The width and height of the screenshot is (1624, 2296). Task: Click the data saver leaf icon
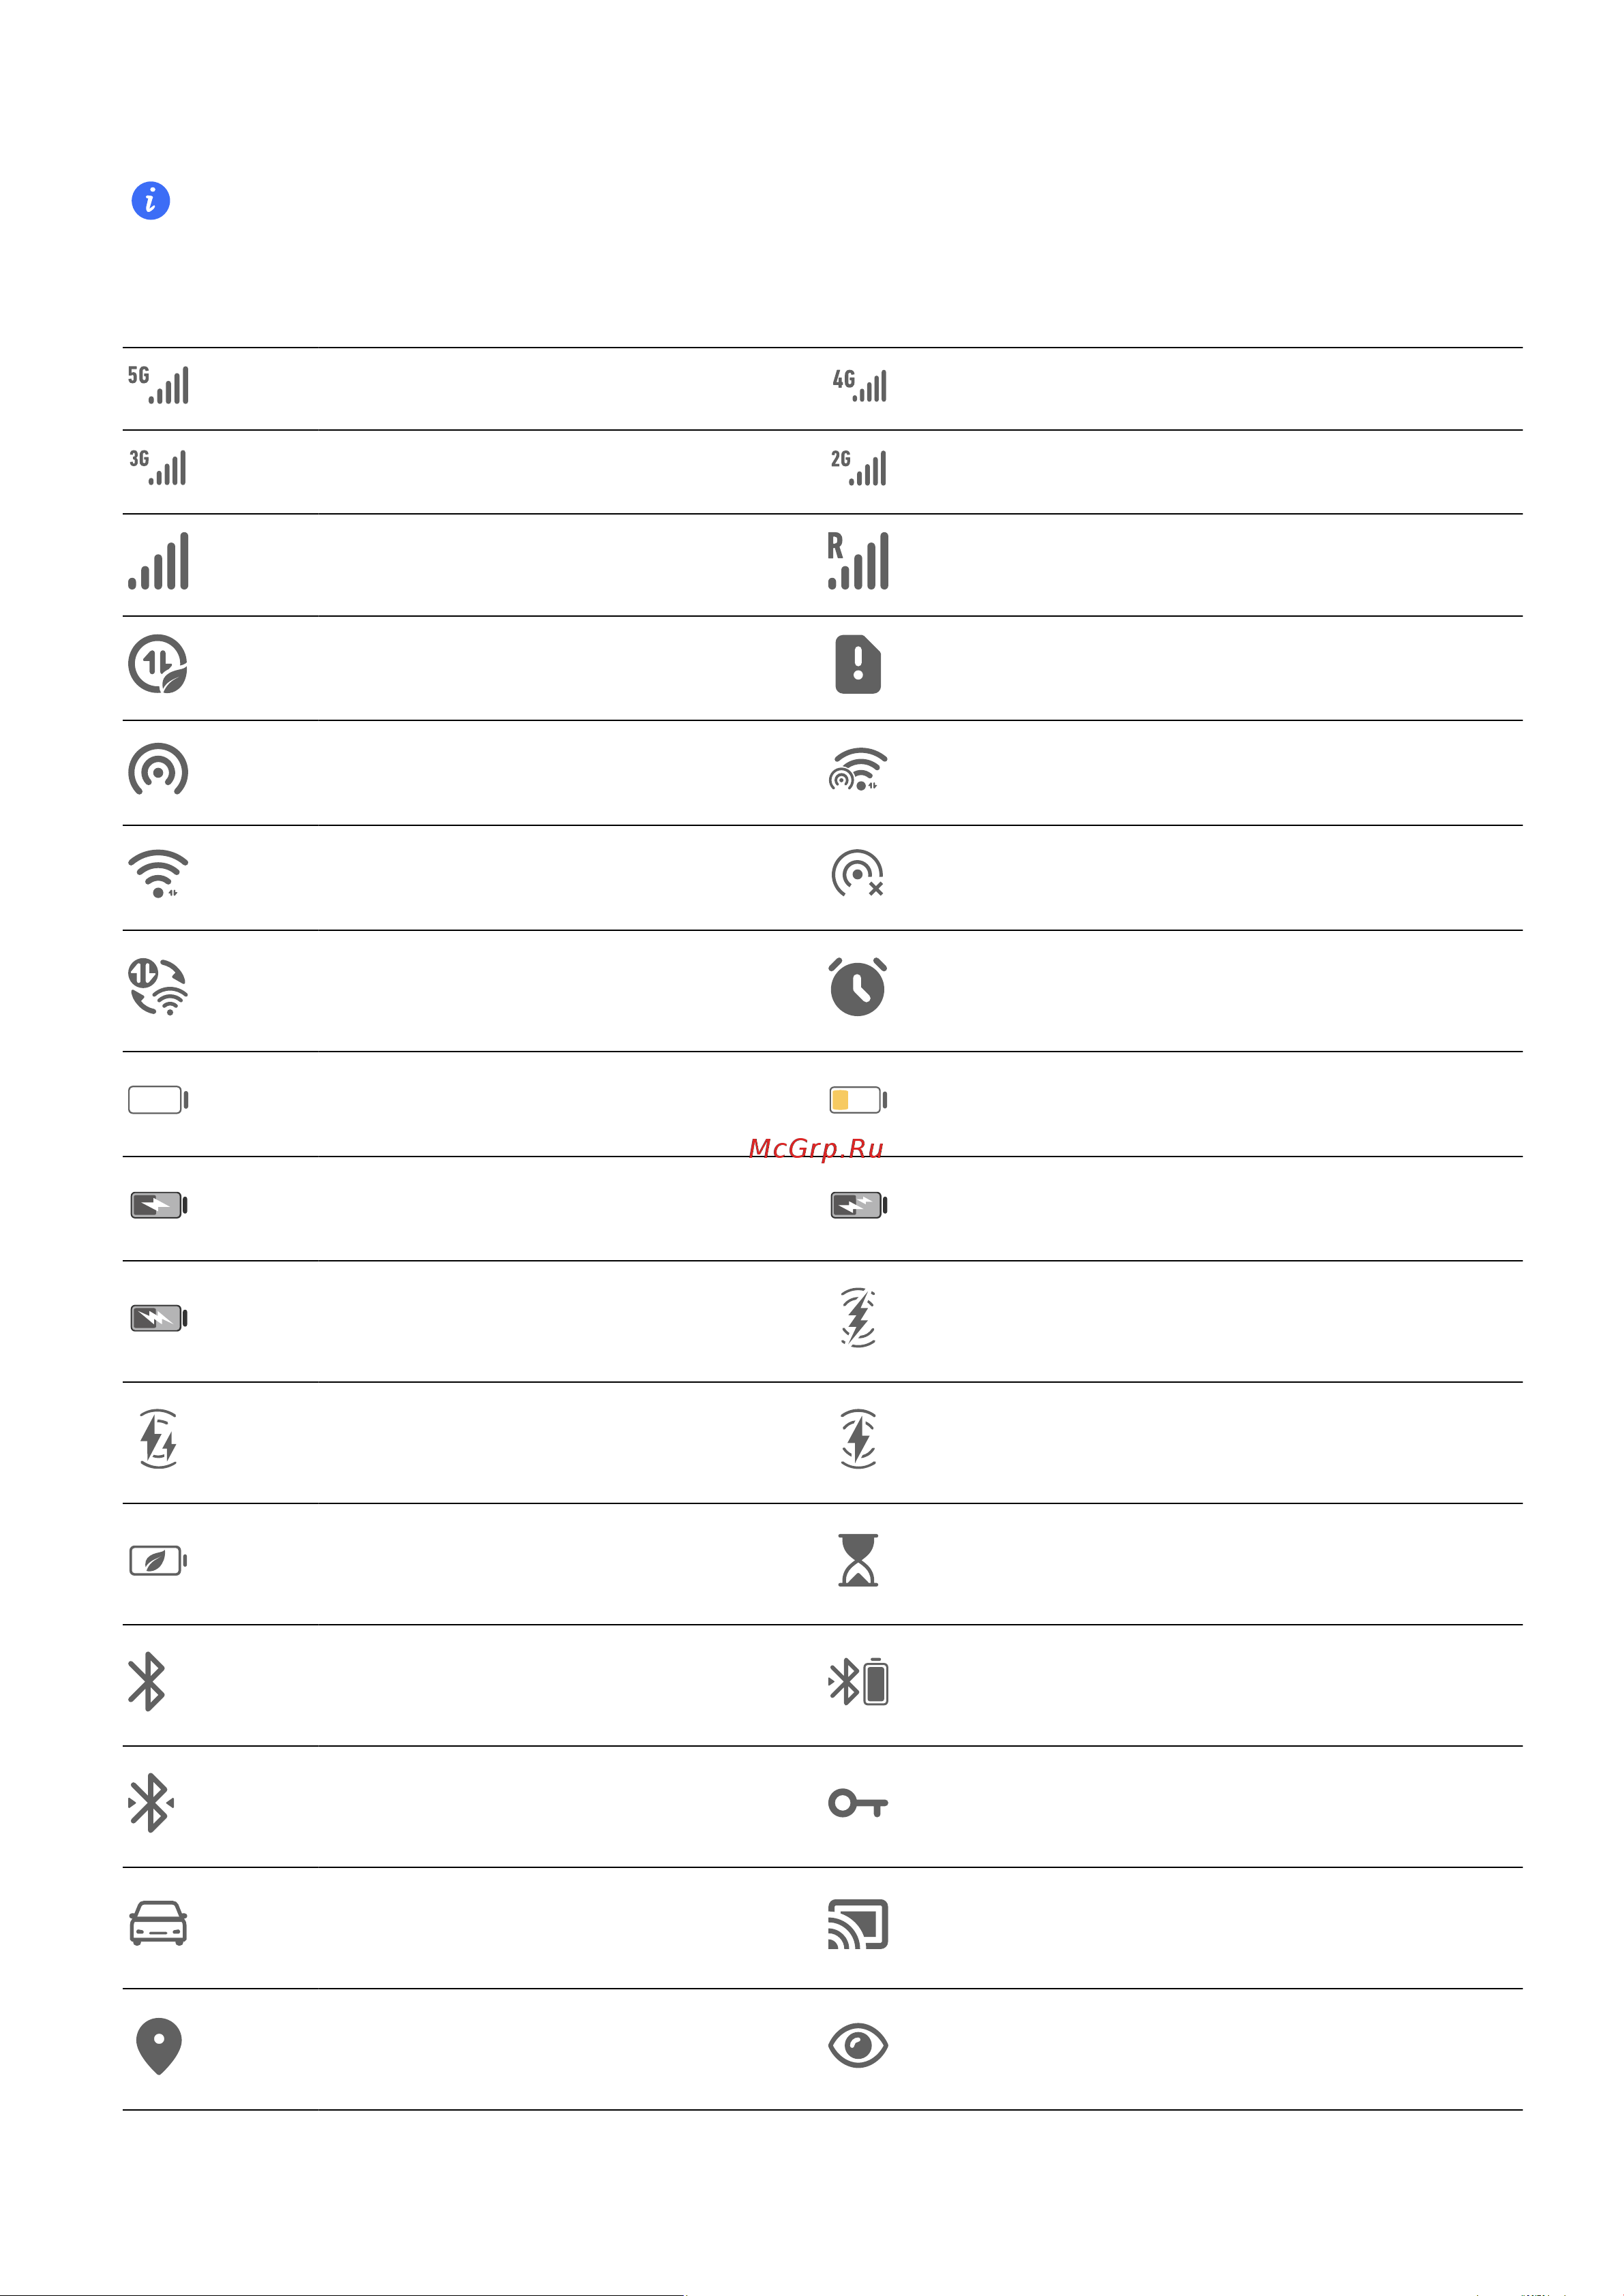click(158, 664)
